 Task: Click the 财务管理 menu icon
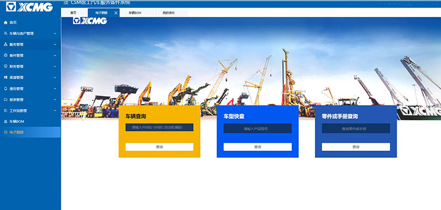(6, 67)
